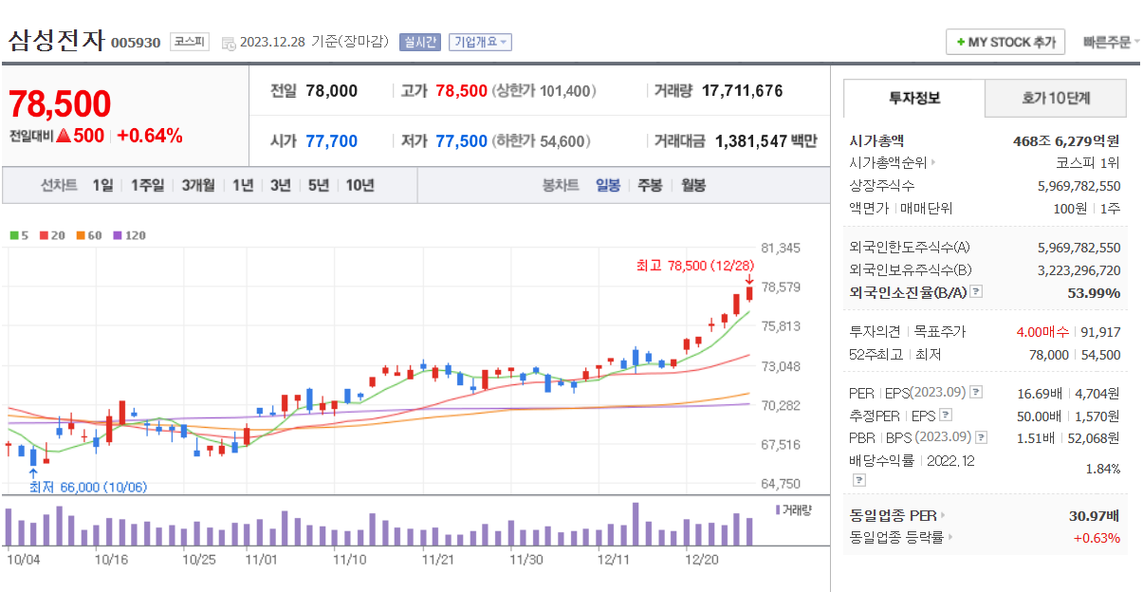
Task: Select the 월봉 monthly candle chart
Action: (x=693, y=185)
